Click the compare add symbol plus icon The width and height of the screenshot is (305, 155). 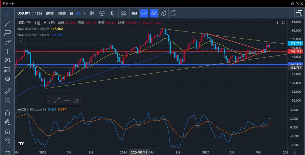102,13
